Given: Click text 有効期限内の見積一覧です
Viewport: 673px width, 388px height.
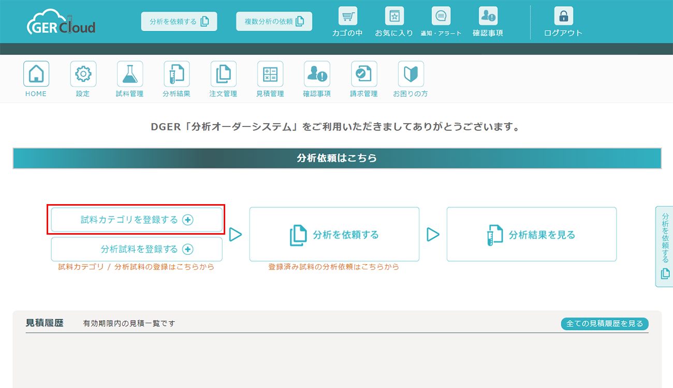Looking at the screenshot, I should [129, 323].
